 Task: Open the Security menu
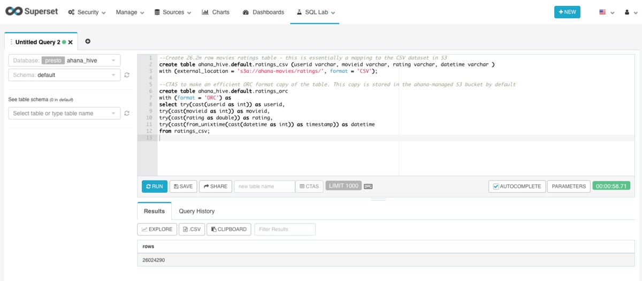point(87,12)
